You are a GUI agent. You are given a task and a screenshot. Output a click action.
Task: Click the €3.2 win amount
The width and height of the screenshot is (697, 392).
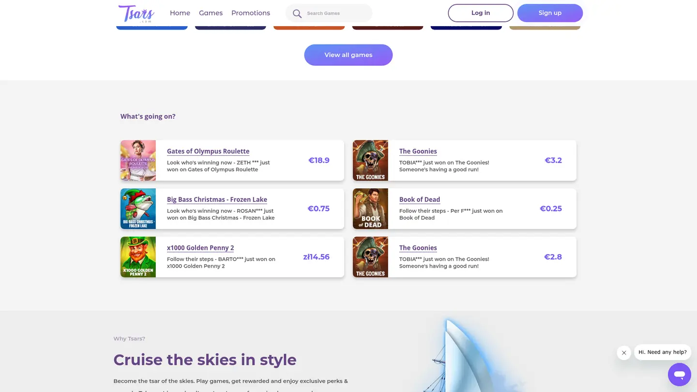tap(553, 160)
